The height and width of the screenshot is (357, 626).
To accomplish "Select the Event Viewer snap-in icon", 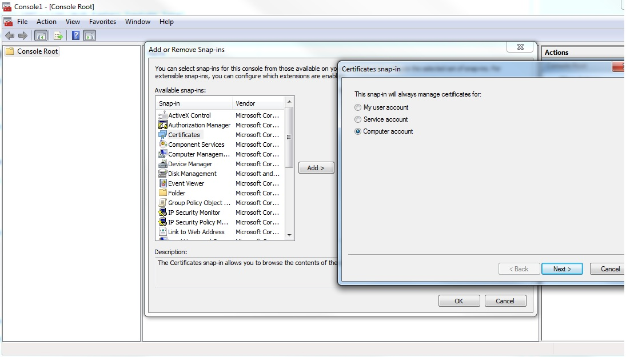I will (x=162, y=183).
